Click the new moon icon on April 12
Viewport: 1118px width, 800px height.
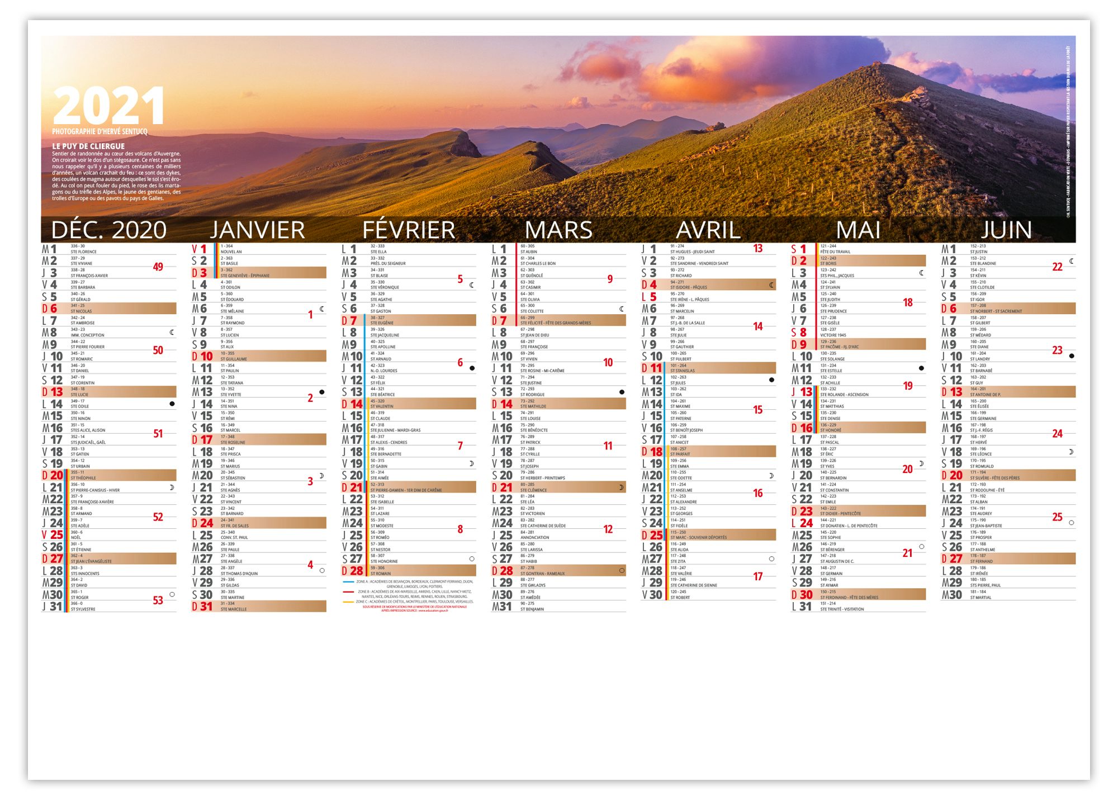coord(771,380)
